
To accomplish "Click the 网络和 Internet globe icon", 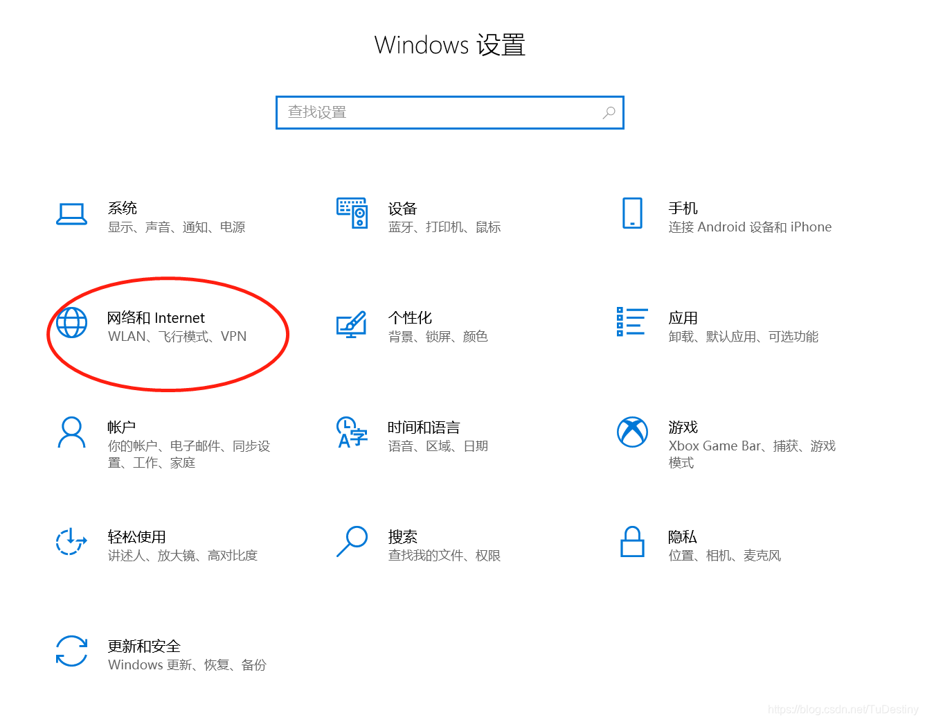I will point(71,323).
